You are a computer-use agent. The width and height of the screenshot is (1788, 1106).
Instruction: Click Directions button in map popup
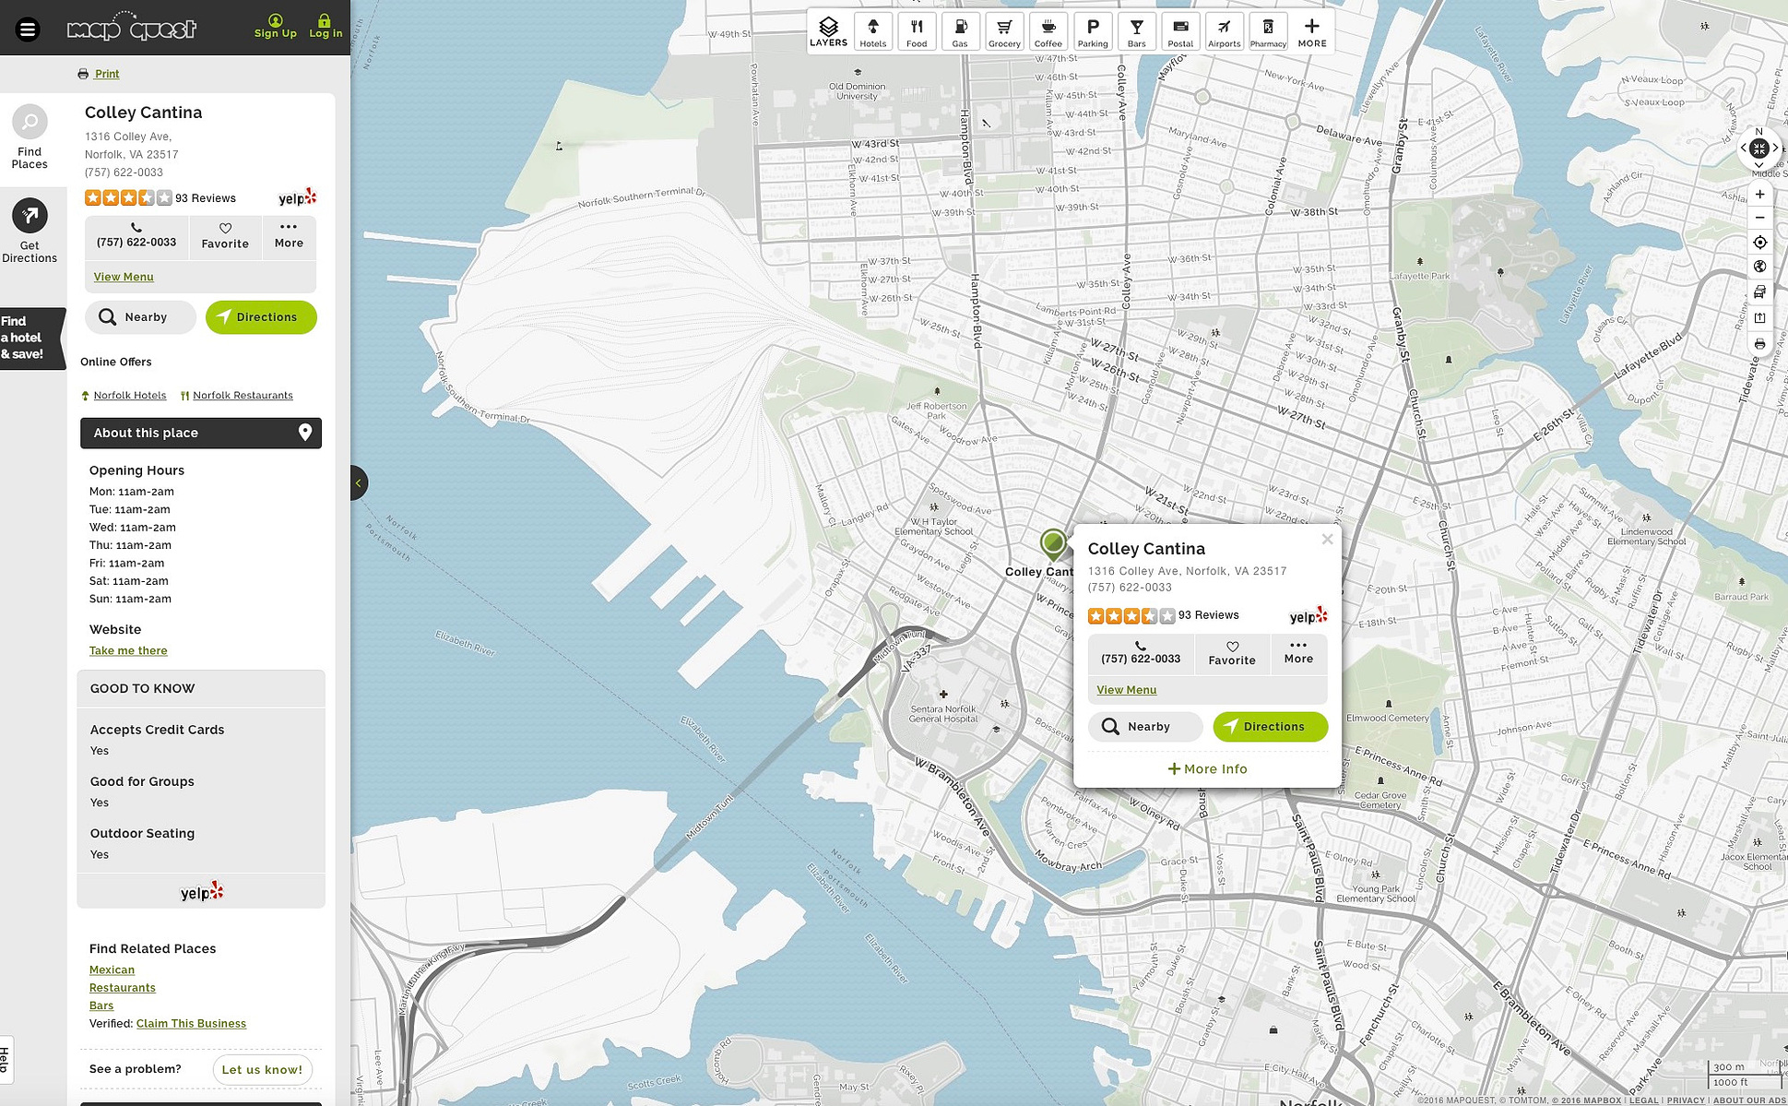coord(1271,727)
